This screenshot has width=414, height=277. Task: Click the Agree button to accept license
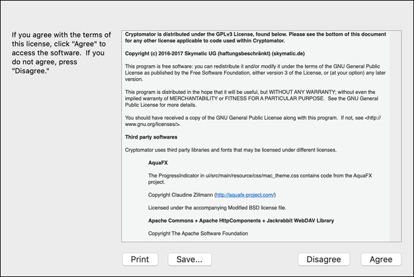click(x=381, y=259)
